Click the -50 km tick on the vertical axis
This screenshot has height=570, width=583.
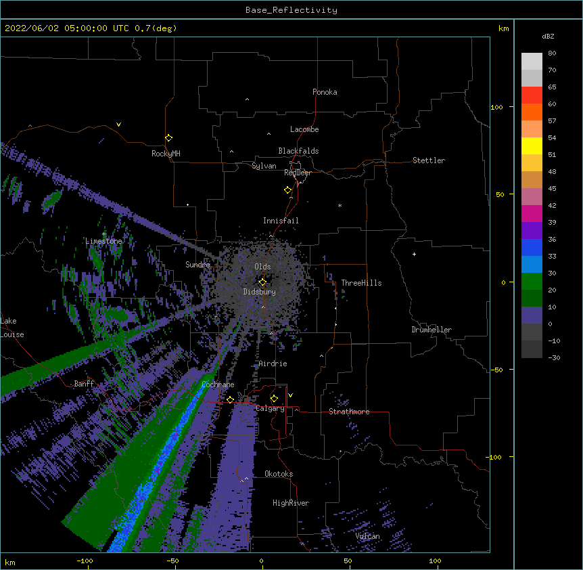(496, 370)
